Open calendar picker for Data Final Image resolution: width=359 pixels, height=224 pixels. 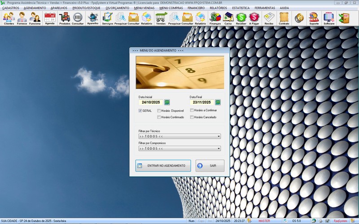coord(218,102)
